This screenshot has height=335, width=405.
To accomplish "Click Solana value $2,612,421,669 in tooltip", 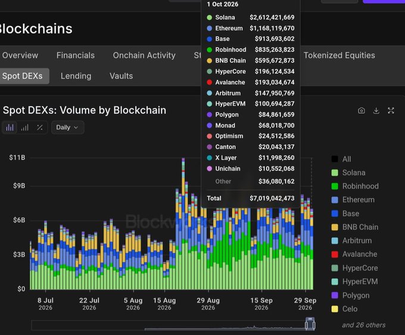I will click(x=272, y=17).
